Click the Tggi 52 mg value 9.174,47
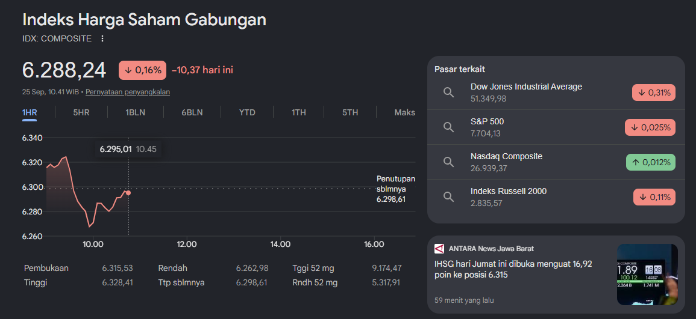The width and height of the screenshot is (696, 319). tap(387, 268)
